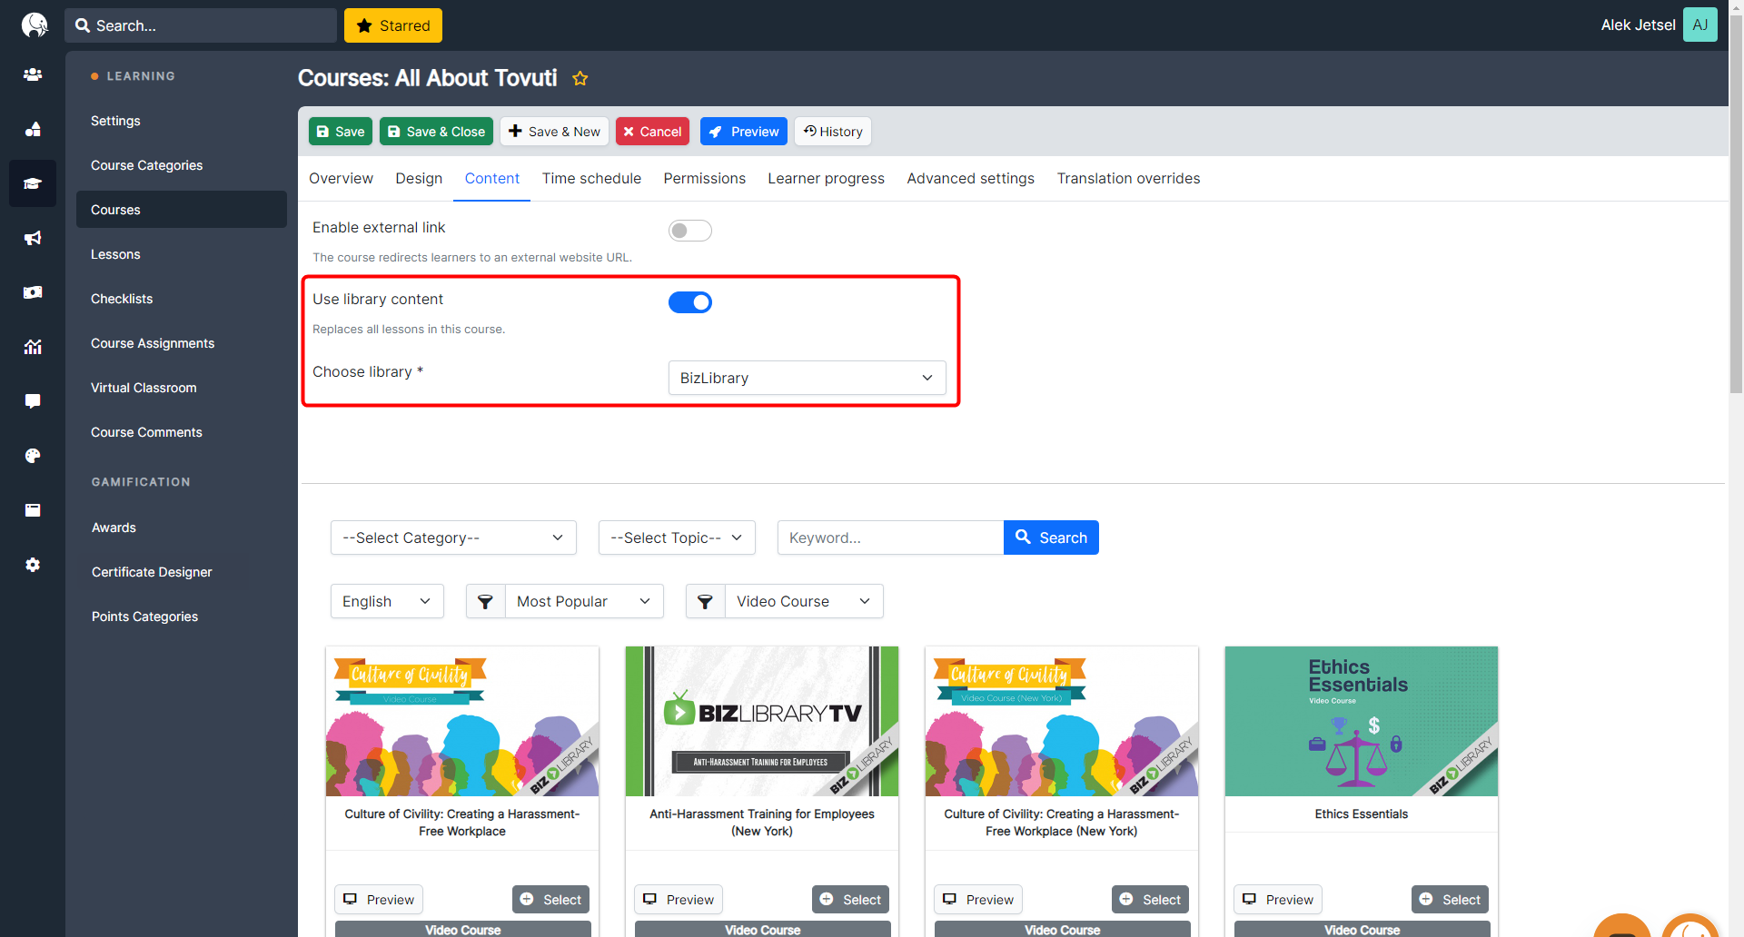Click the star icon beside the course title
The image size is (1744, 937).
[x=580, y=79]
